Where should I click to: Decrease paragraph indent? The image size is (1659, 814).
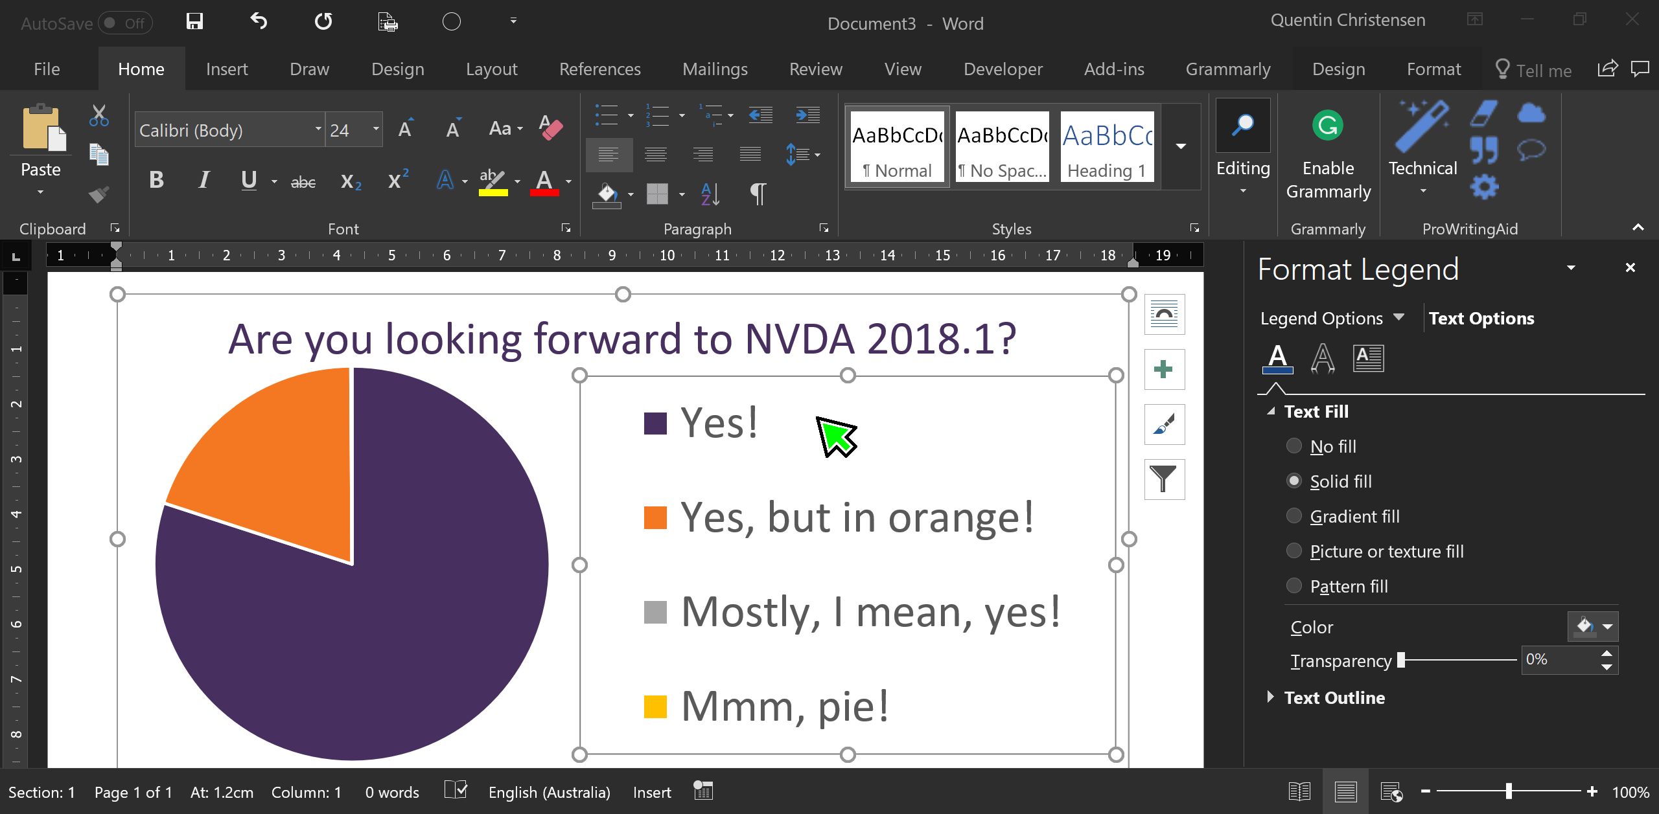tap(761, 115)
